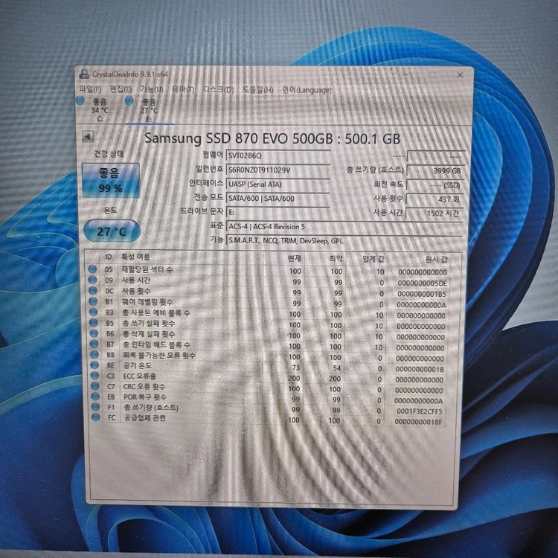Viewport: 558px width, 558px height.
Task: Click the status dot of attribute EB
Action: coord(95,396)
